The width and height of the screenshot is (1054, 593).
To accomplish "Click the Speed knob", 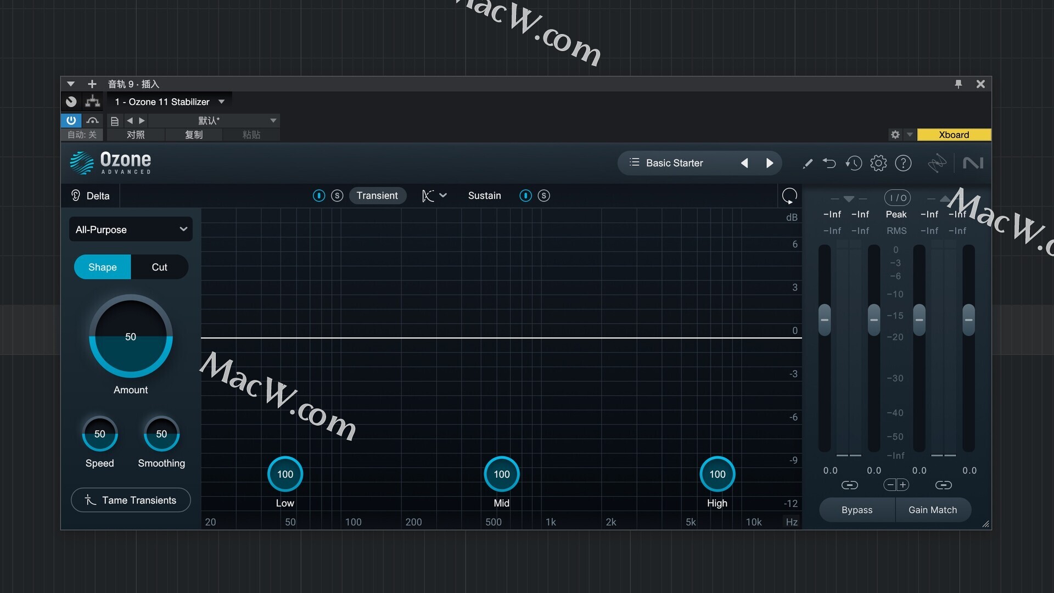I will tap(99, 434).
